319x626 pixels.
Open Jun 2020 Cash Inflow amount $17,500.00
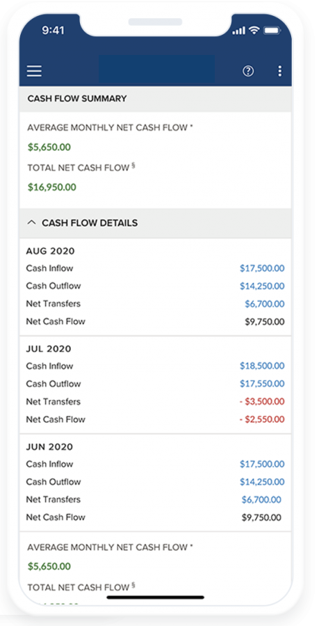click(x=262, y=464)
